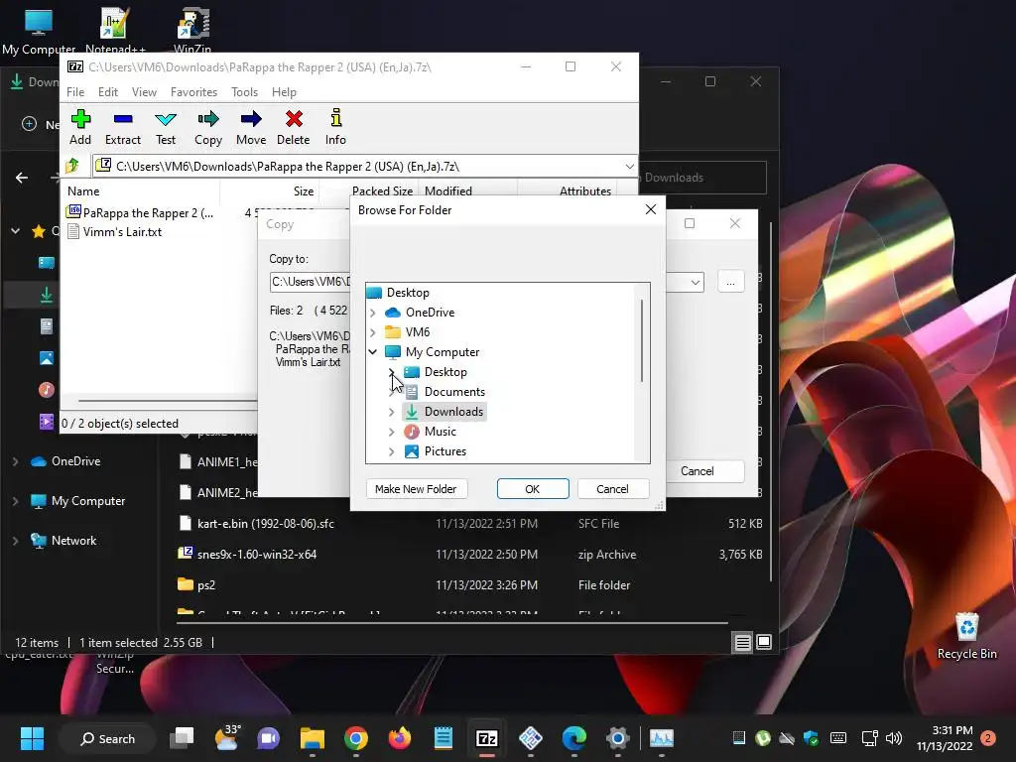Run the Test tool in 7-Zip
1016x762 pixels.
pyautogui.click(x=166, y=128)
